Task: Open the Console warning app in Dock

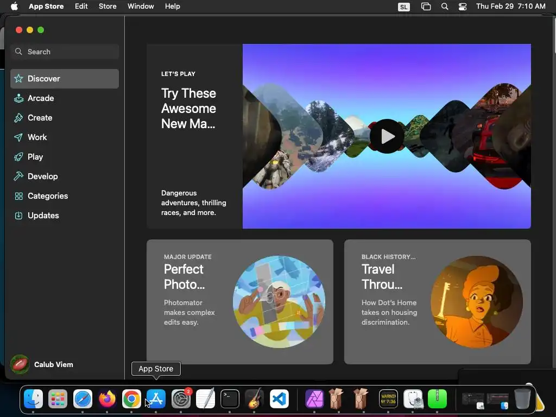Action: [x=388, y=399]
